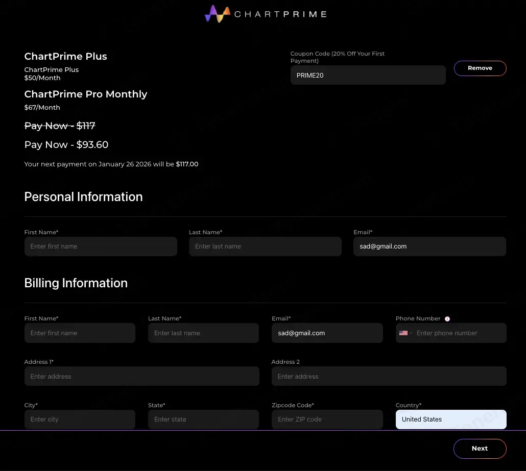Focus the coupon code field containing PRIME20
This screenshot has height=471, width=526.
click(x=368, y=75)
